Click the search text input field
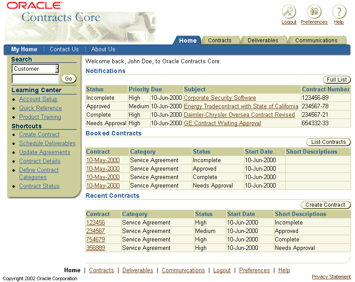355x282 pixels. (x=35, y=79)
